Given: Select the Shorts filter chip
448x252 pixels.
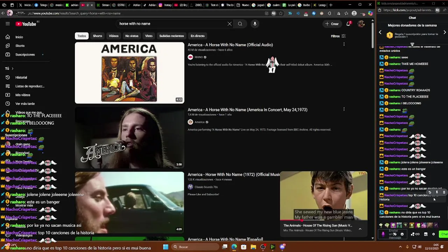Looking at the screenshot, I should (x=97, y=36).
